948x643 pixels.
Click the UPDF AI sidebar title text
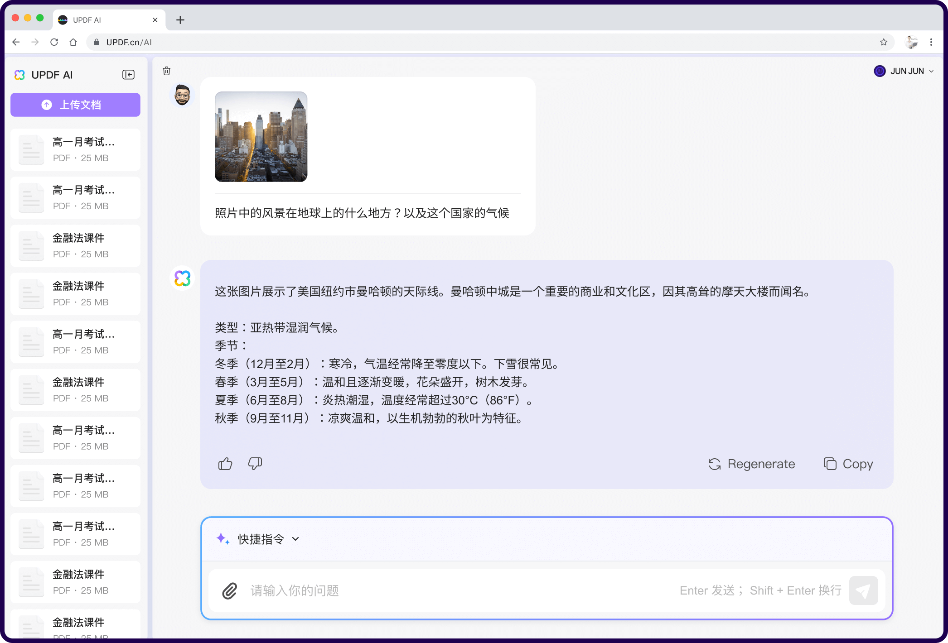point(52,75)
